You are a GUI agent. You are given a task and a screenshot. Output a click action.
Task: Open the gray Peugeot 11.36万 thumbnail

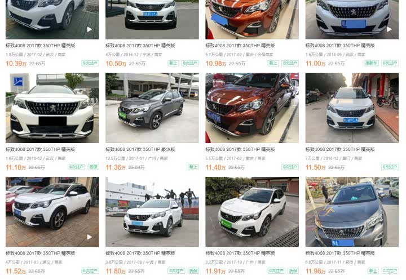click(x=152, y=108)
